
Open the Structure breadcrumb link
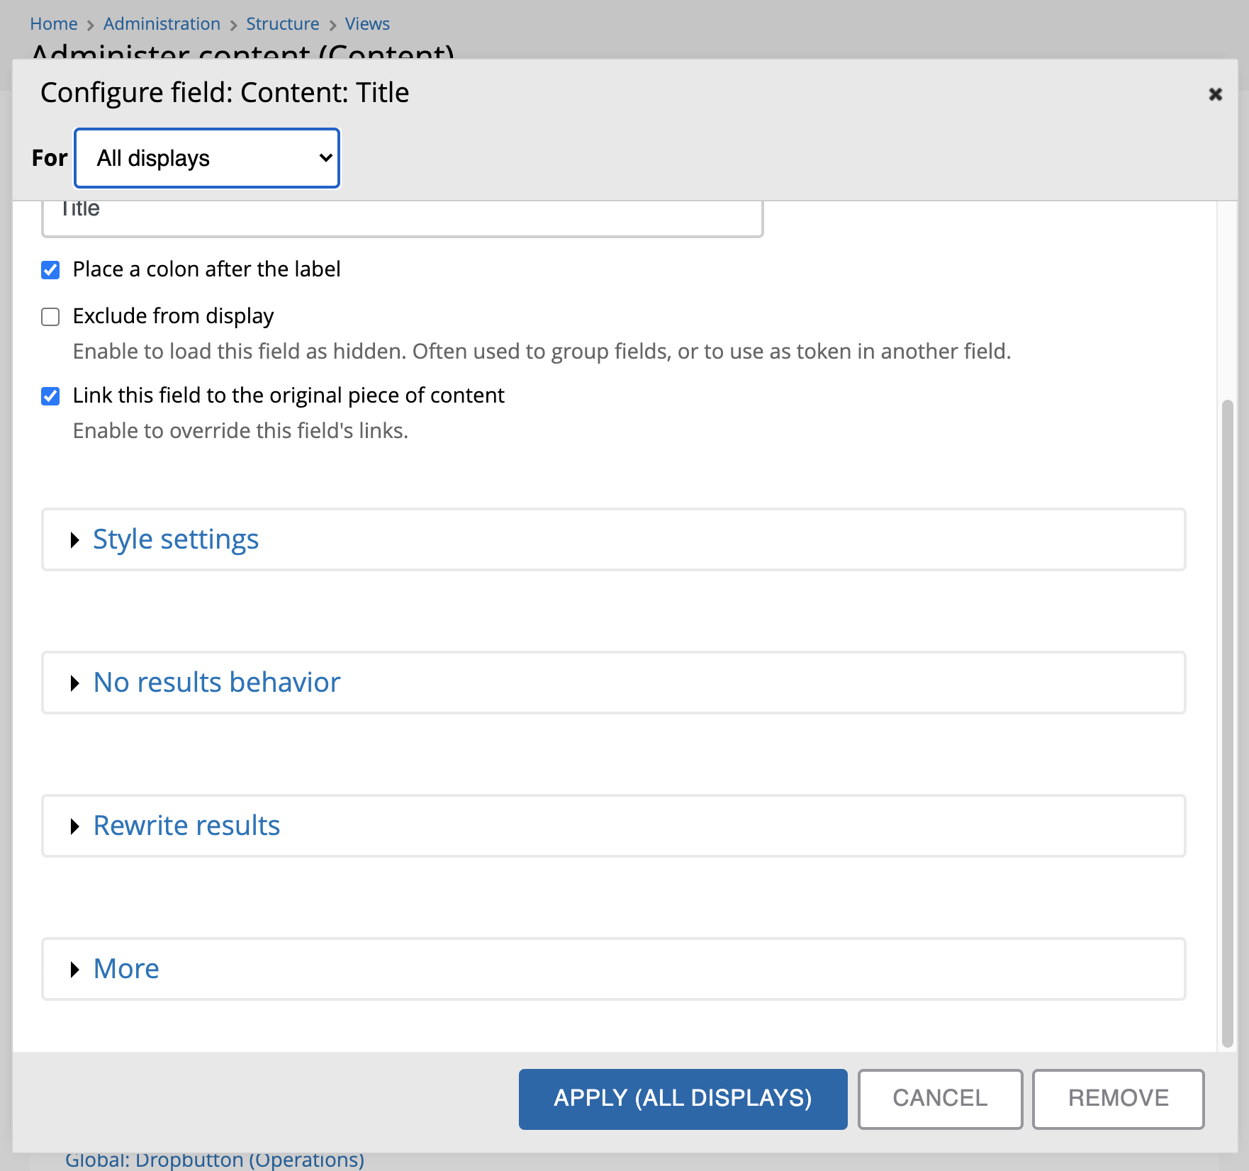282,23
